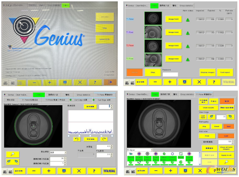Click the T1 Rivet alarm status warning icon

pyautogui.click(x=188, y=33)
